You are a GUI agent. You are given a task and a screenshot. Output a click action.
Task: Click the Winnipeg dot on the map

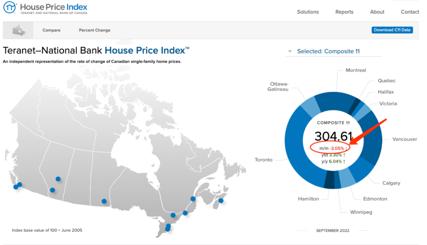coord(104,201)
